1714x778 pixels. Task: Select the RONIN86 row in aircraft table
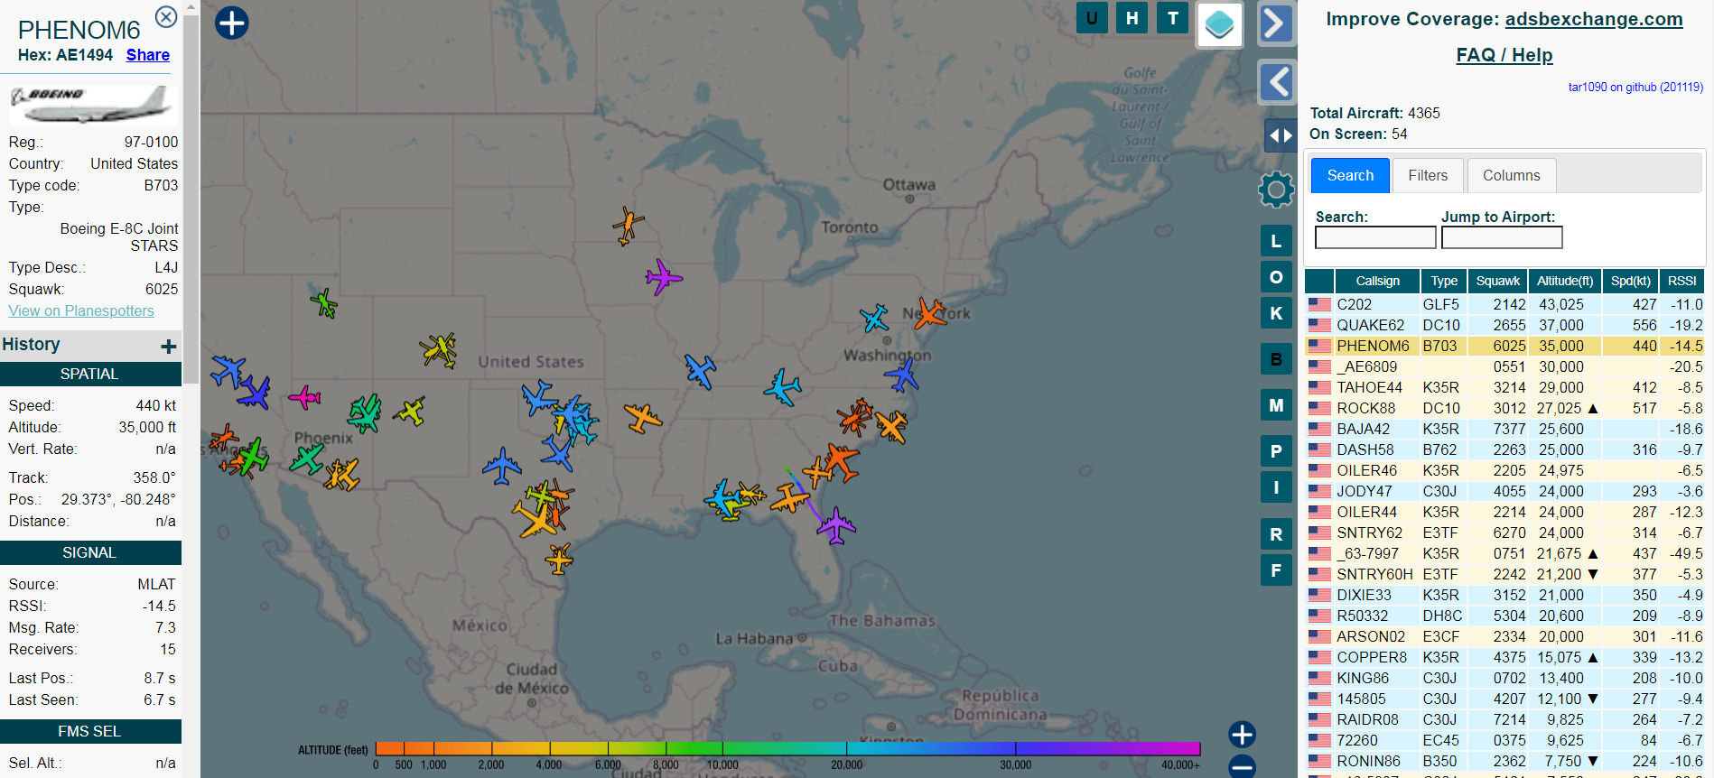pyautogui.click(x=1504, y=762)
